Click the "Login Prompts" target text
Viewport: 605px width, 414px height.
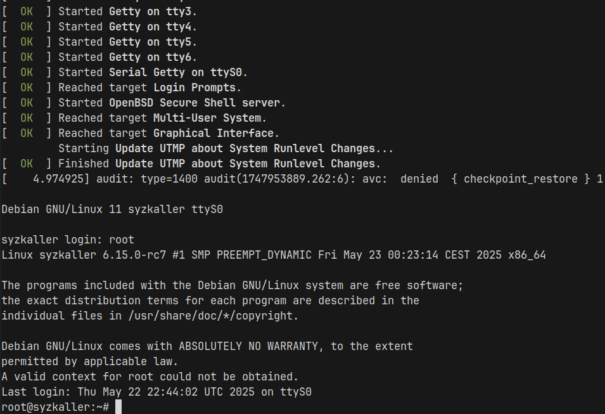tap(197, 87)
